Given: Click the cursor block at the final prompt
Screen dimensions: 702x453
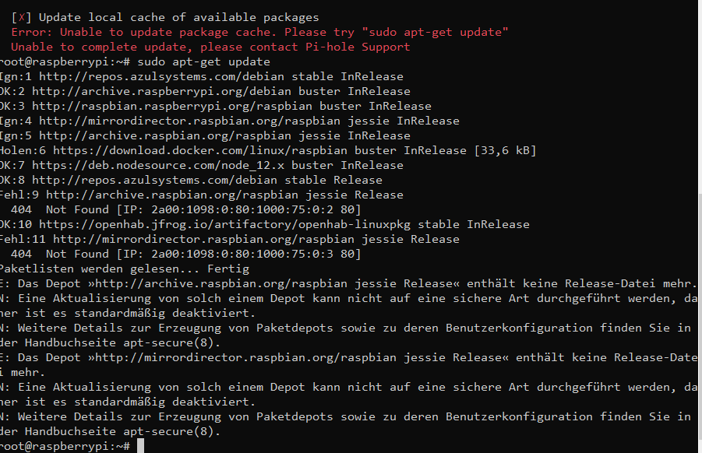Looking at the screenshot, I should pos(140,446).
